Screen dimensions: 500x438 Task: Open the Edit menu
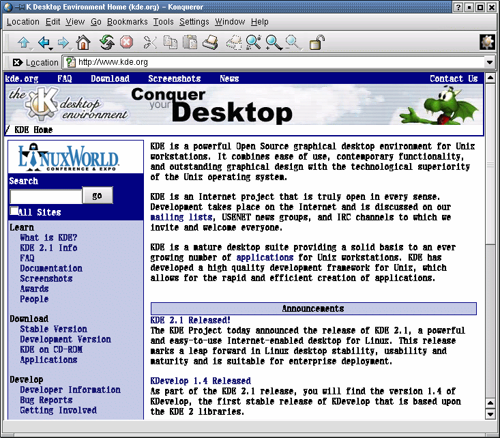[53, 22]
